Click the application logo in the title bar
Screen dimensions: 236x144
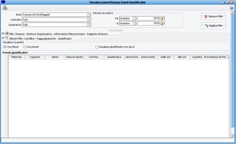(x=3, y=2)
